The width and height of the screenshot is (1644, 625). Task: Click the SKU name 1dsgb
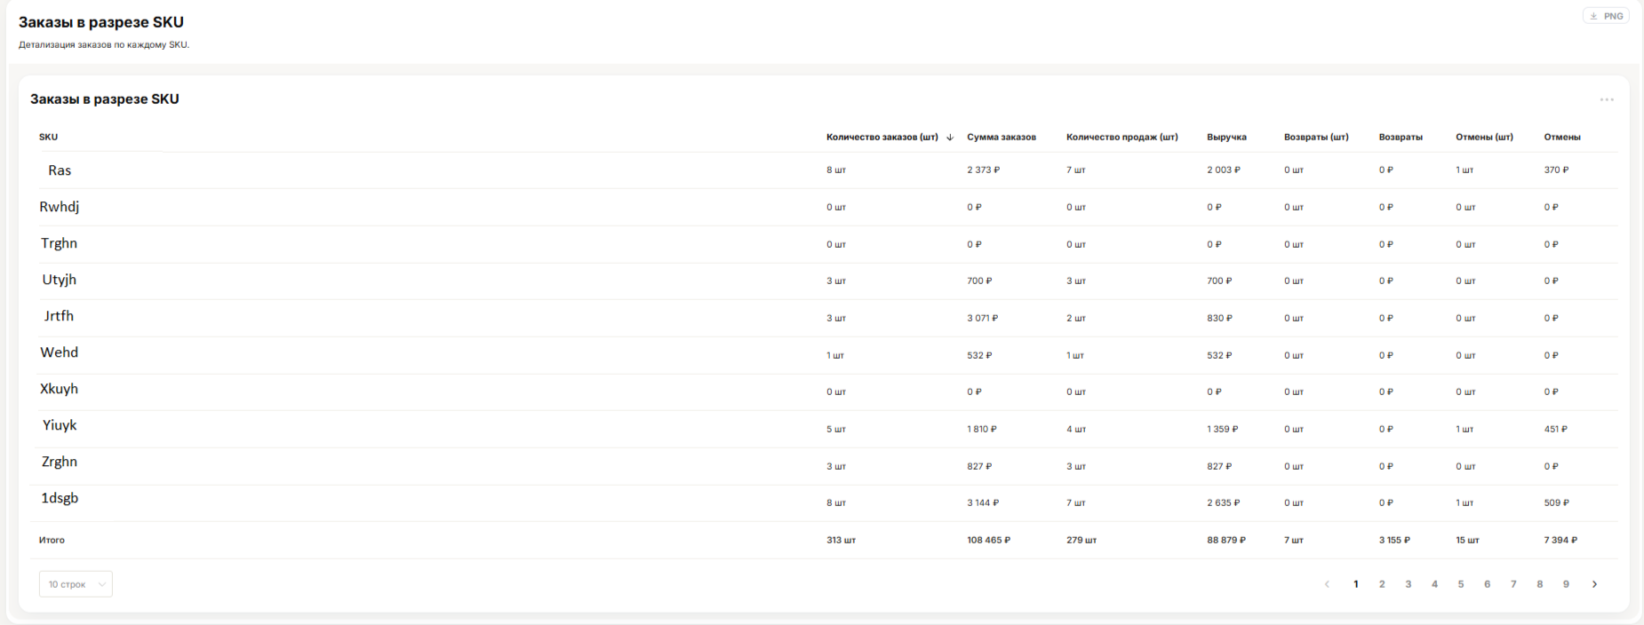(60, 498)
